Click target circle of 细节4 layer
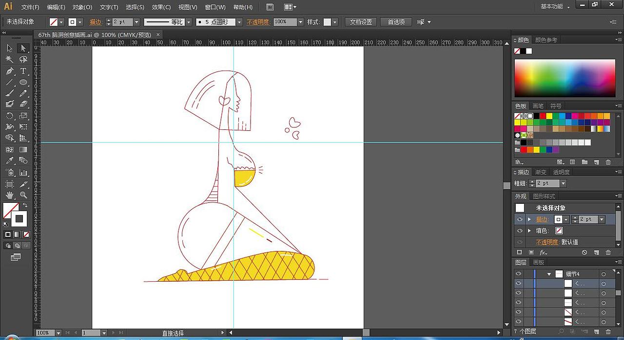Screen dimensions: 624x340 [604, 274]
